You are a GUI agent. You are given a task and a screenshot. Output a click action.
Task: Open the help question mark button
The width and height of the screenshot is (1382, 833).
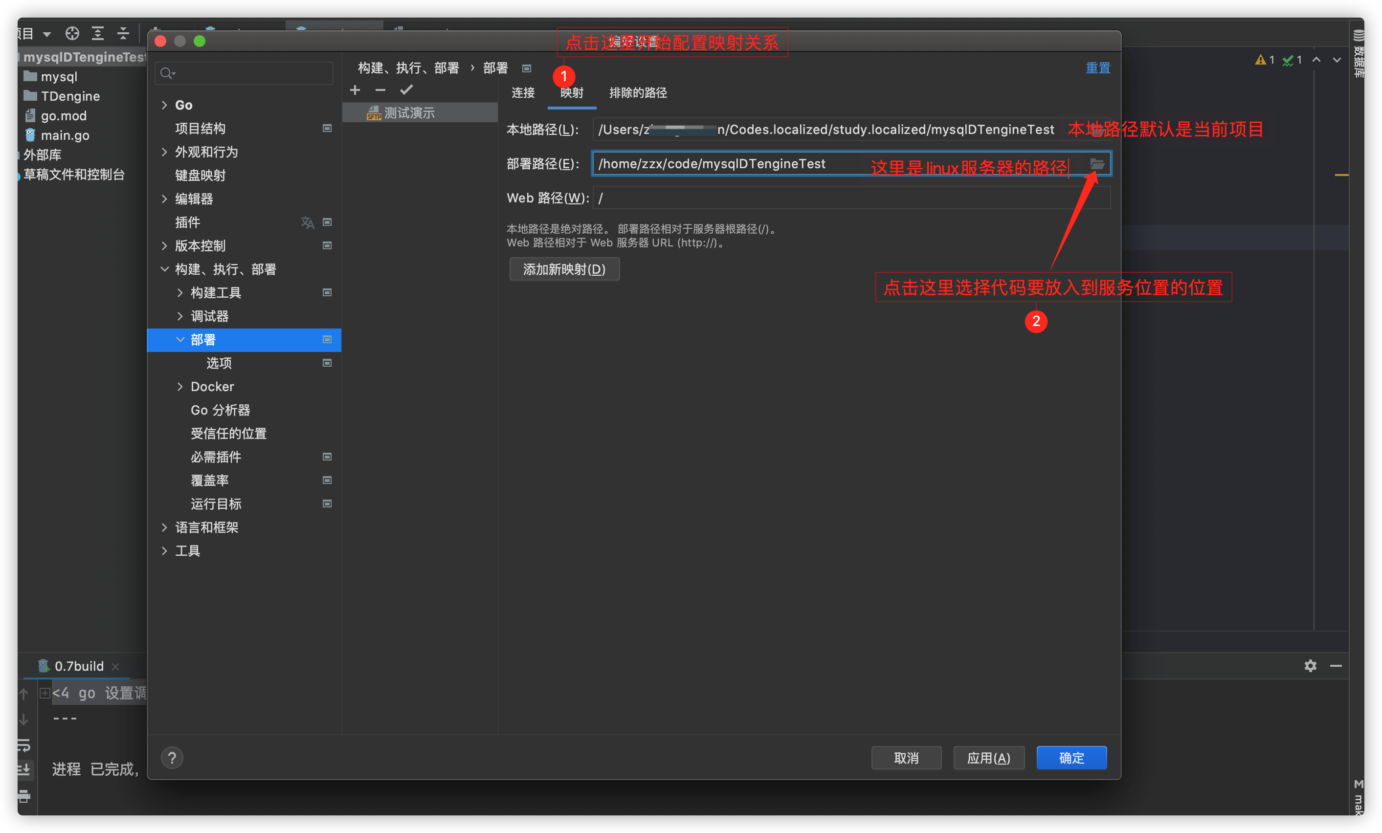[x=172, y=758]
